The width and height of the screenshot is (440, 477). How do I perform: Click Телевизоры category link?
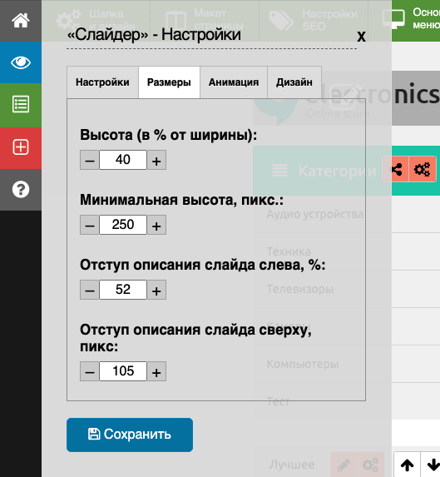point(300,289)
